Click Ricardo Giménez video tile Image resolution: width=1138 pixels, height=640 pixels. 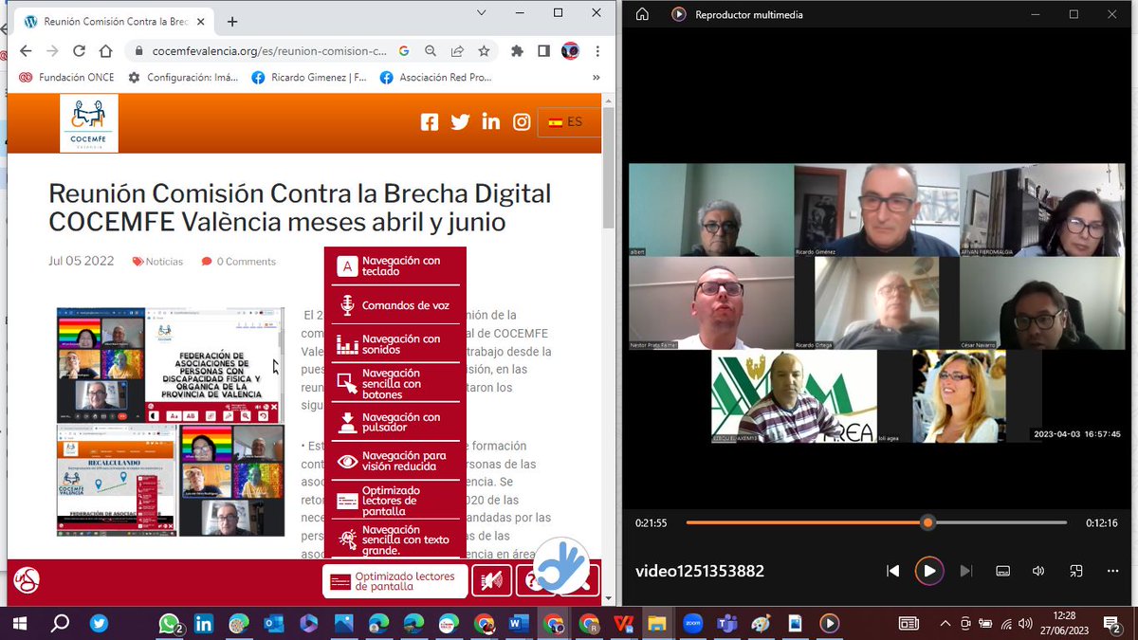click(x=877, y=210)
